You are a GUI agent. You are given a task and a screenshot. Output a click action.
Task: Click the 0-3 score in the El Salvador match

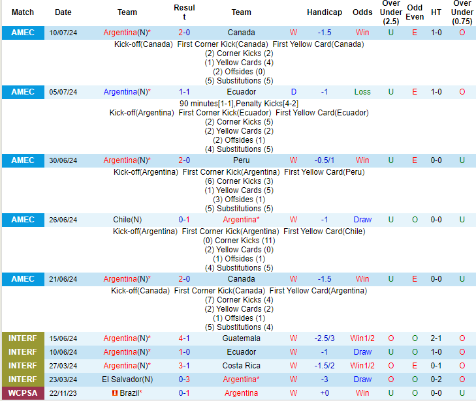point(184,379)
